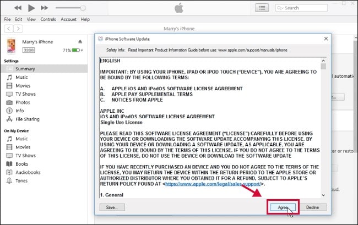Eject Marry's iPhone
The height and width of the screenshot is (225, 358).
pos(80,41)
